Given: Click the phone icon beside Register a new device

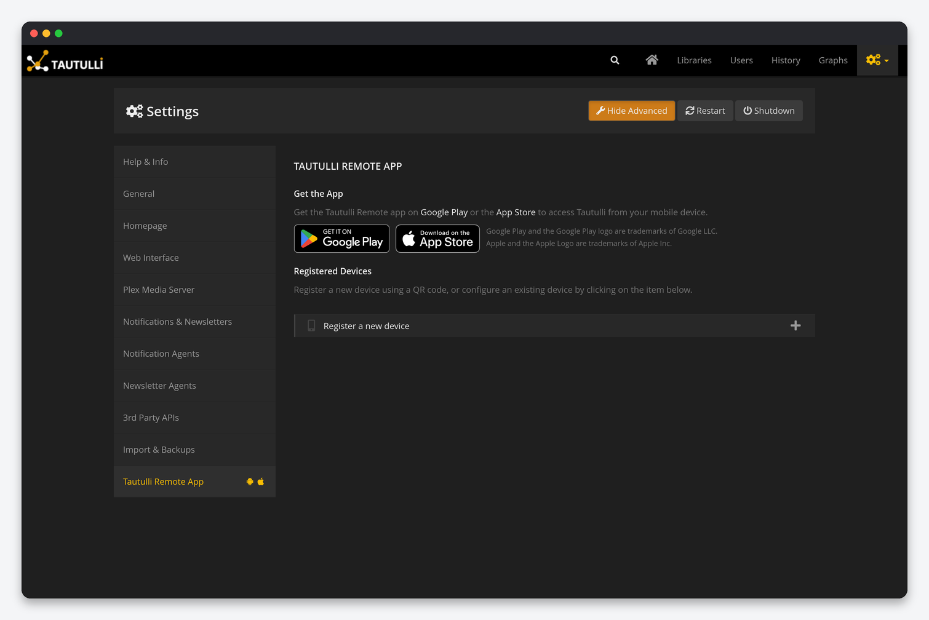Looking at the screenshot, I should (311, 326).
